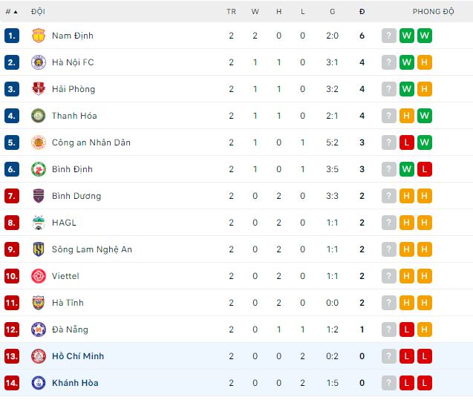Click Đà Nẵng's orange H form badge

(x=425, y=329)
